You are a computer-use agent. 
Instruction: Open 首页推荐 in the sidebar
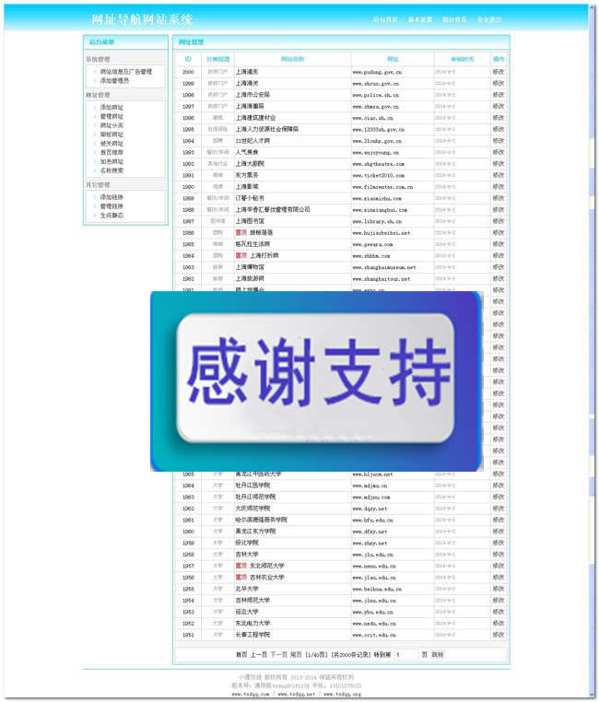tap(112, 153)
